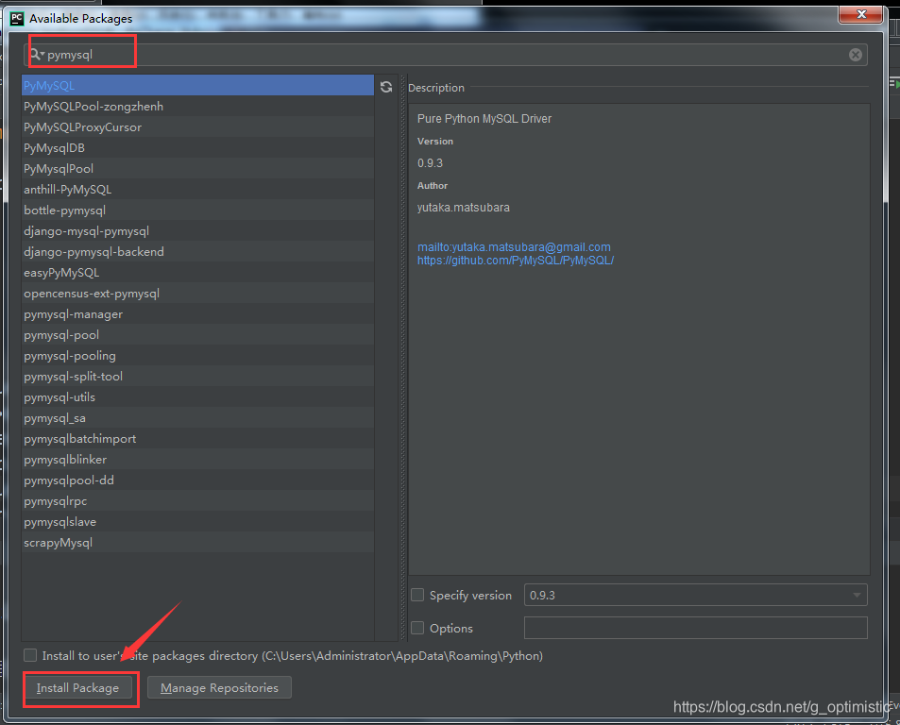Click into the package search field

point(446,55)
